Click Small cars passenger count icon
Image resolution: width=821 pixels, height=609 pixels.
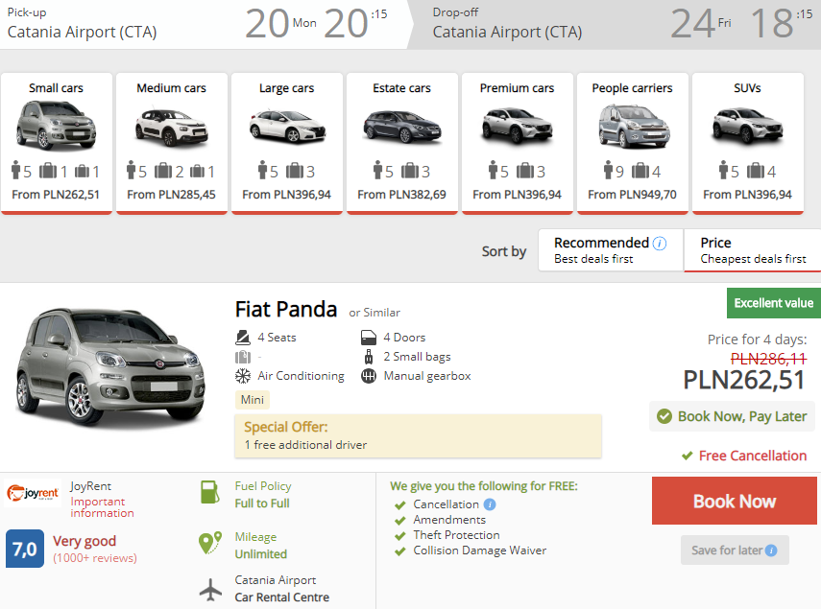tap(15, 170)
